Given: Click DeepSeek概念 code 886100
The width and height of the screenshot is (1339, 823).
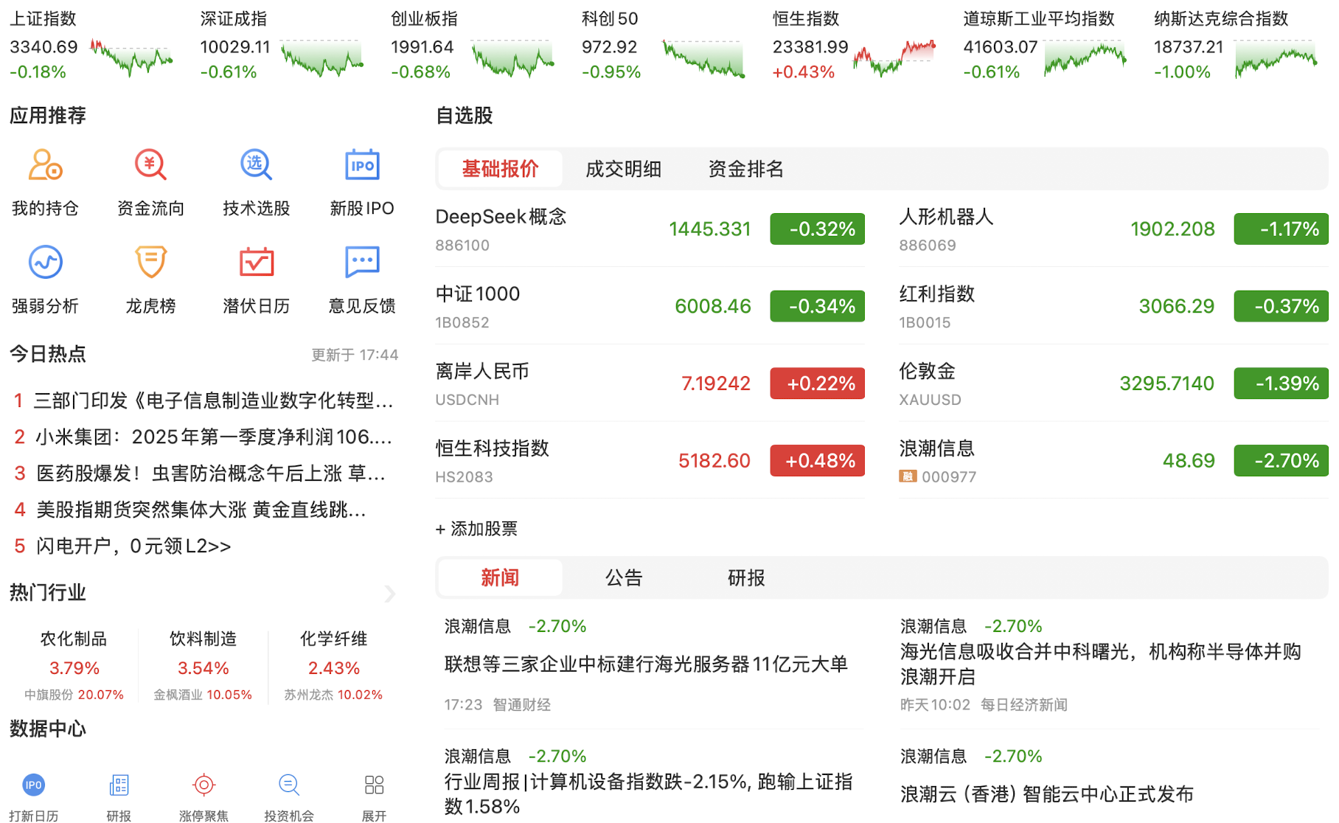Looking at the screenshot, I should pos(462,245).
